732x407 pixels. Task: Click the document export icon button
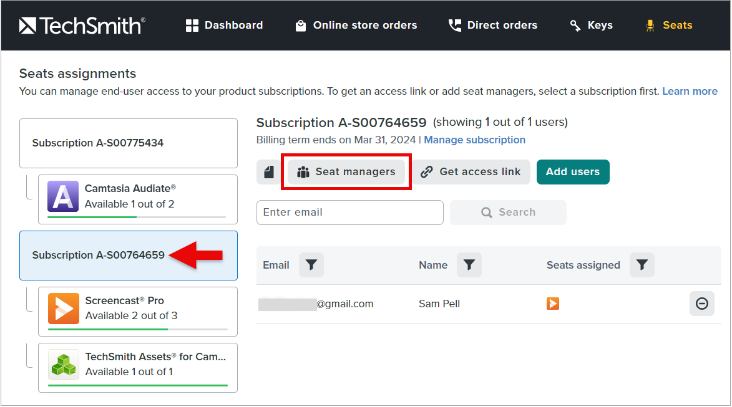pyautogui.click(x=269, y=172)
